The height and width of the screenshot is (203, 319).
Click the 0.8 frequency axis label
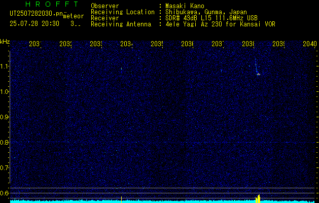tap(4, 142)
